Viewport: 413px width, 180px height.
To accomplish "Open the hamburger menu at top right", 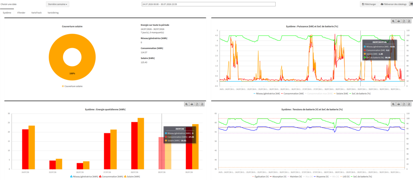I will click(410, 4).
